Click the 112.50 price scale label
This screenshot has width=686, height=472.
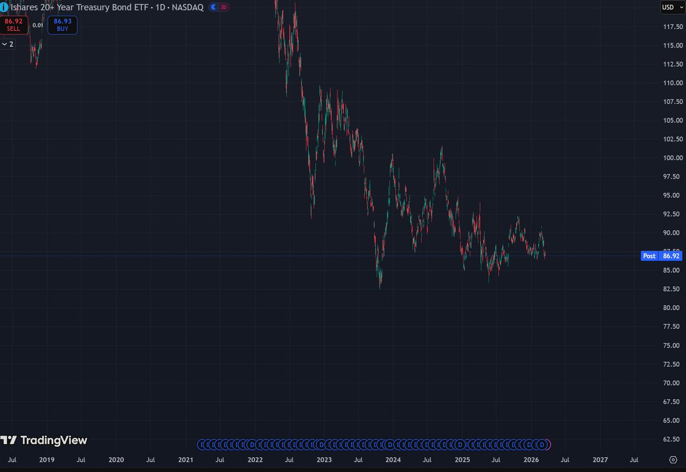pyautogui.click(x=672, y=64)
